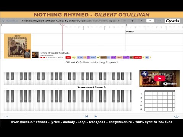Click the lower piano keyboard
Screen dimensions: 183x137
coord(67,100)
